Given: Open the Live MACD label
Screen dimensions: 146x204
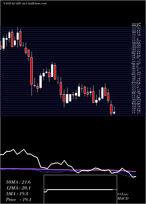Looking at the screenshot, I should 123,196.
